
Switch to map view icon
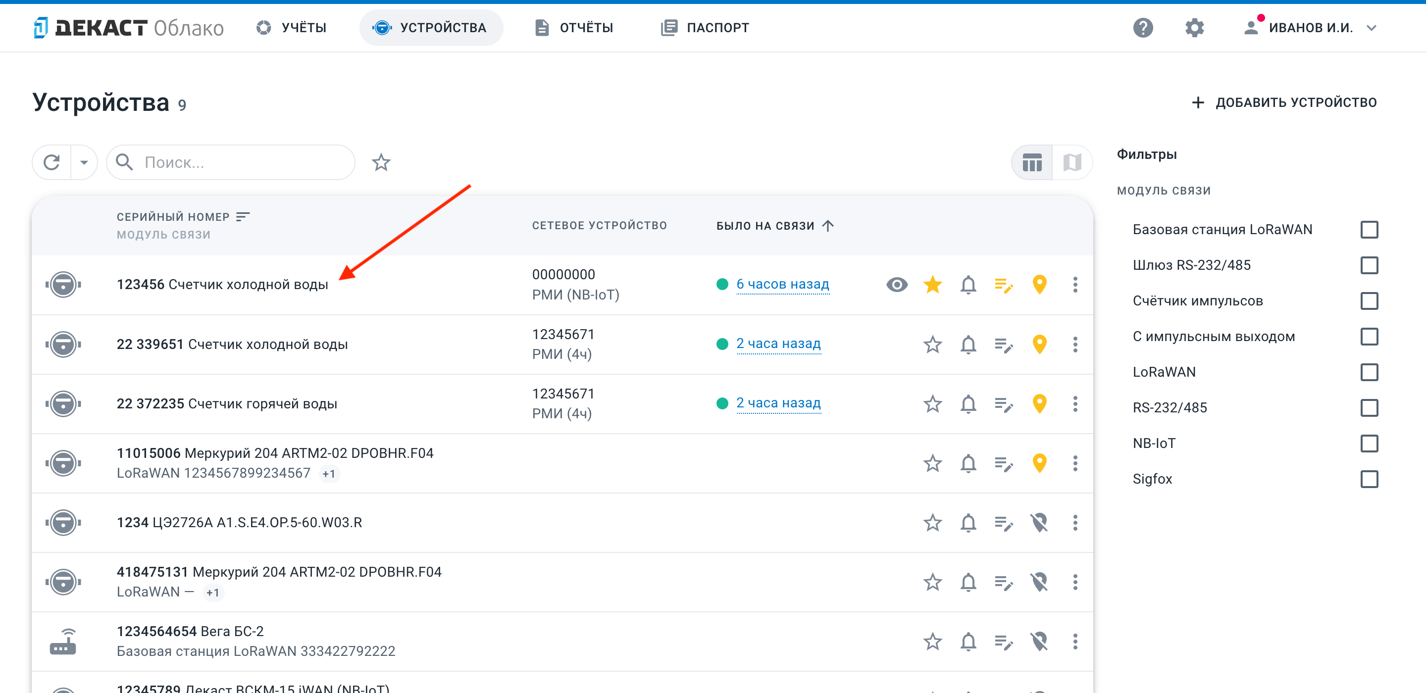(x=1072, y=163)
